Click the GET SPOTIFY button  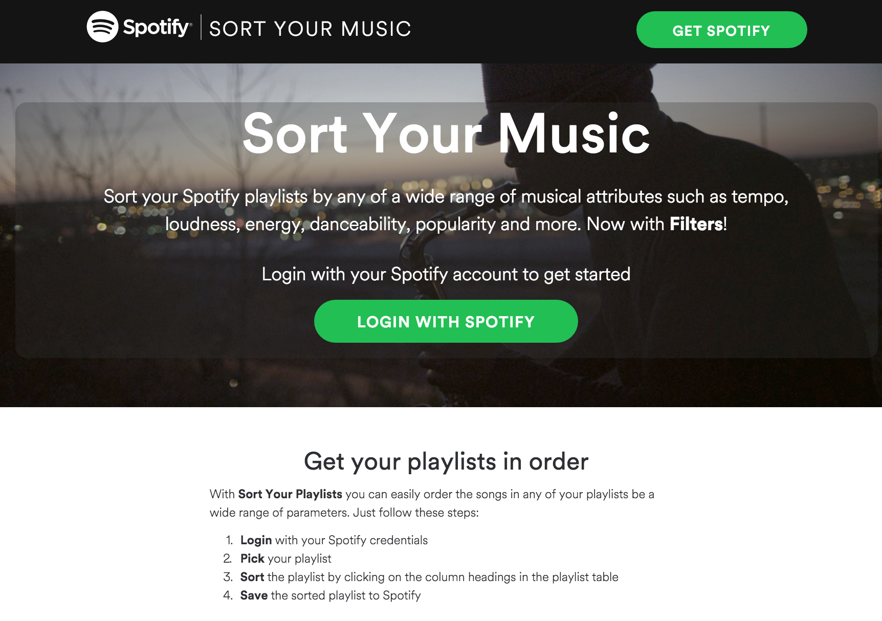pyautogui.click(x=721, y=30)
